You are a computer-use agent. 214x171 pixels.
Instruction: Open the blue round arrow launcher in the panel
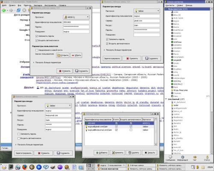click(39, 167)
